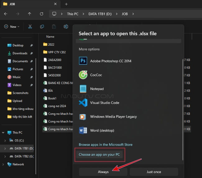The image size is (202, 178).
Task: Open the Pictures quick access folder
Action: coord(18,69)
